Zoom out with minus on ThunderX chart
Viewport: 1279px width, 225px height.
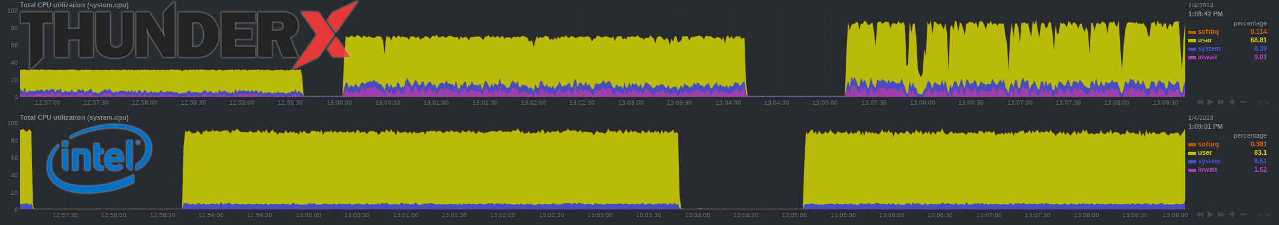1243,102
